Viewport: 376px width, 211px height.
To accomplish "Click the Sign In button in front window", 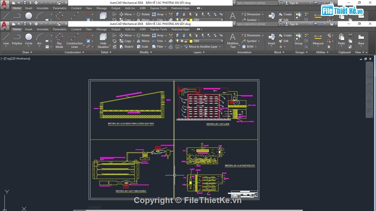I will pos(292,24).
